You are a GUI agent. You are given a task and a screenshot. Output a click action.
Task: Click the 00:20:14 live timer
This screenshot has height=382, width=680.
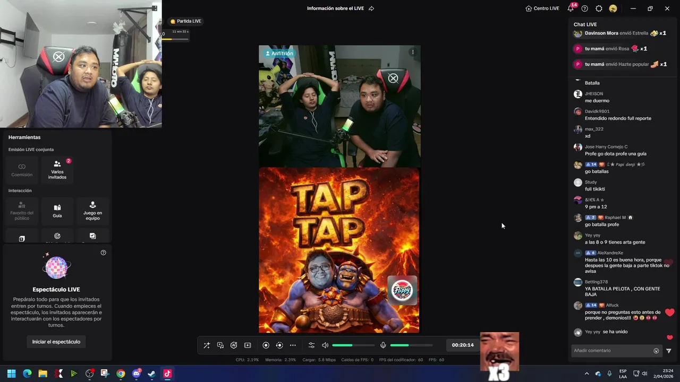(x=463, y=345)
